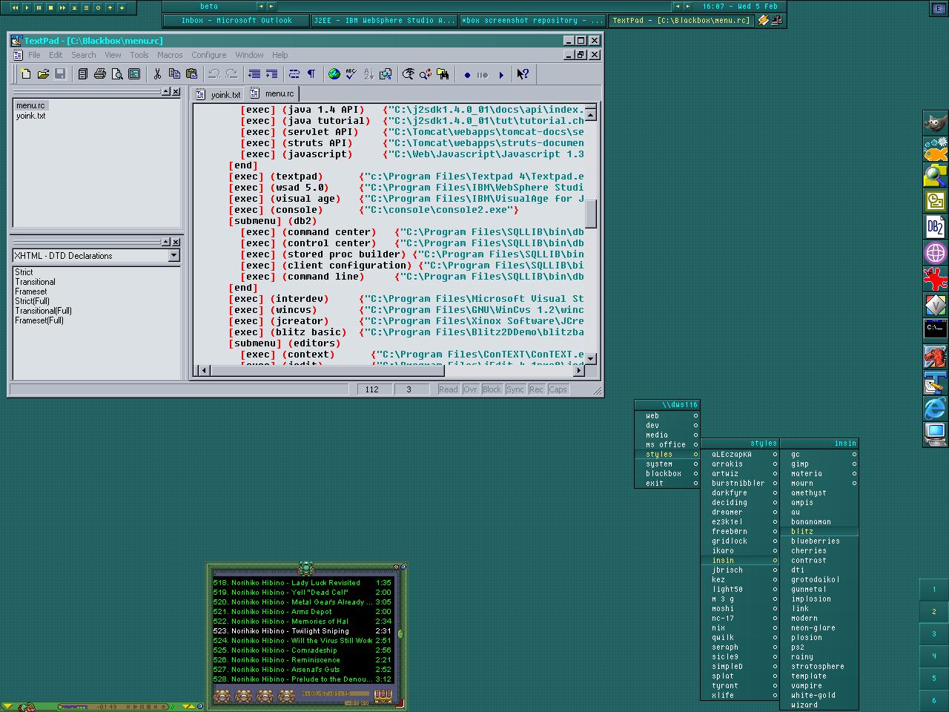The image size is (949, 712).
Task: Switch to box screenshot repository task
Action: (x=532, y=21)
